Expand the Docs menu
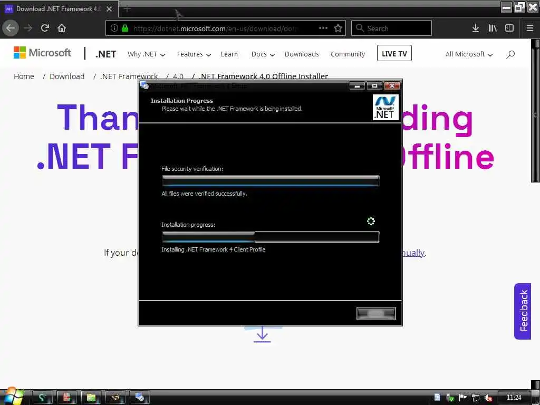The width and height of the screenshot is (540, 405). coord(263,54)
